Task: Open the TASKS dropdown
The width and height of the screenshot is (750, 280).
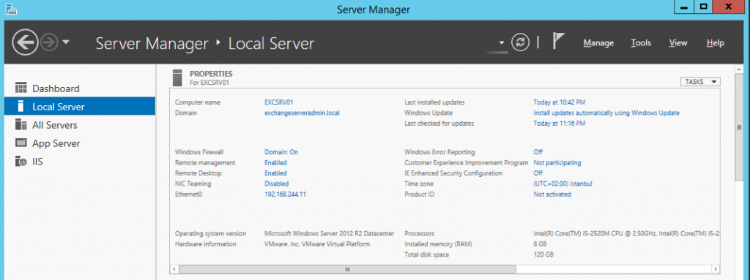Action: (x=699, y=82)
